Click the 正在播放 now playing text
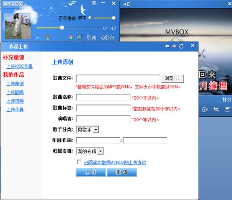The height and width of the screenshot is (200, 232). pyautogui.click(x=72, y=18)
